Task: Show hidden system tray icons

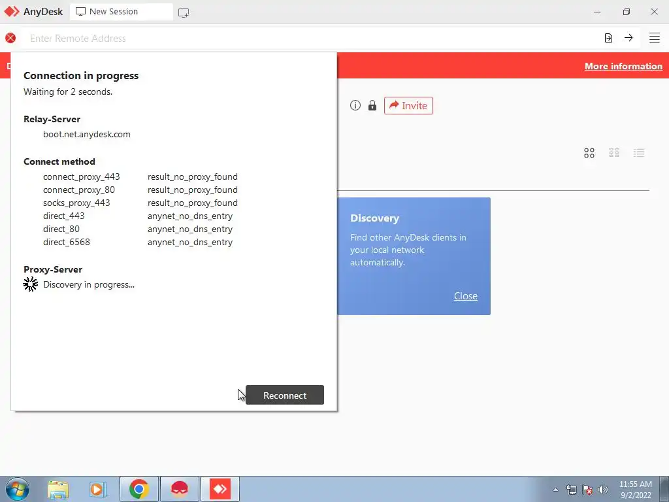Action: click(555, 490)
